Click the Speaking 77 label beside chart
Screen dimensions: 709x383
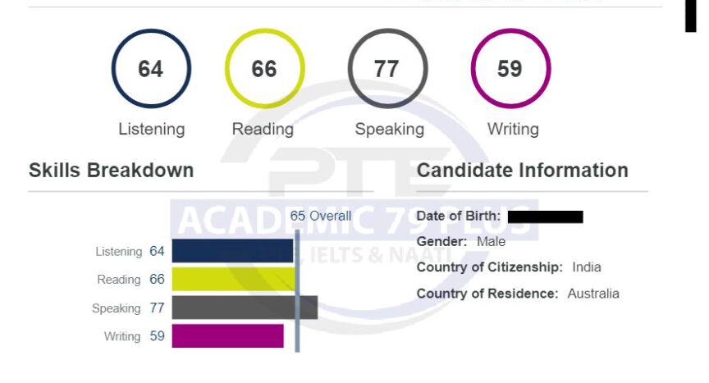tap(128, 308)
